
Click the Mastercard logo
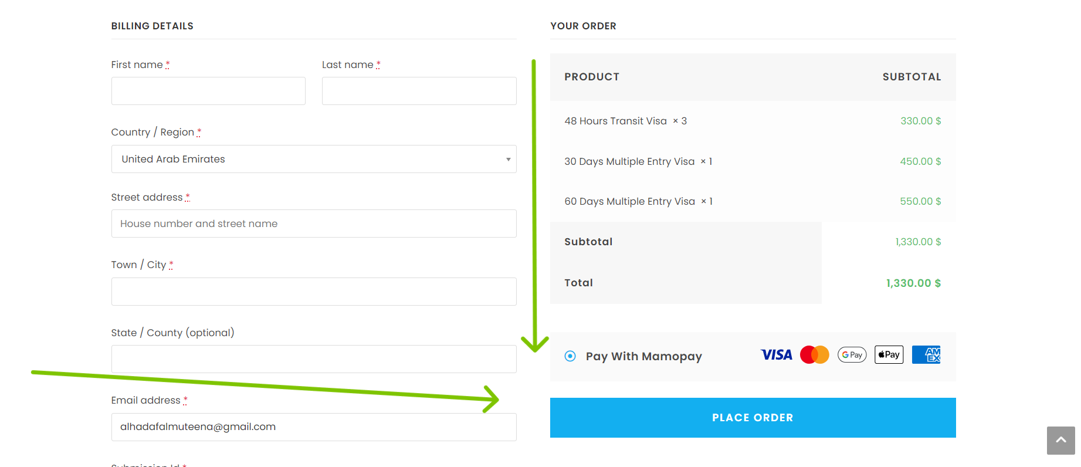(x=815, y=355)
